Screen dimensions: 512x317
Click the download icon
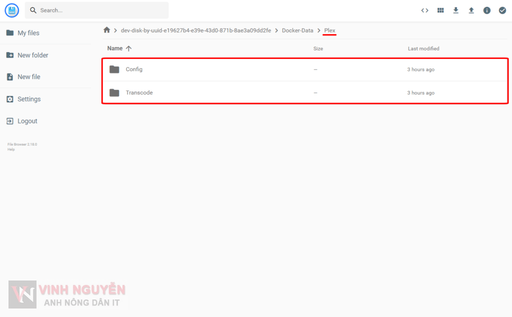coord(455,10)
